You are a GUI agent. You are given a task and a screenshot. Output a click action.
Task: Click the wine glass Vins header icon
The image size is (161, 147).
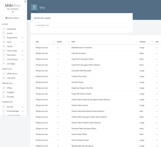point(34,8)
